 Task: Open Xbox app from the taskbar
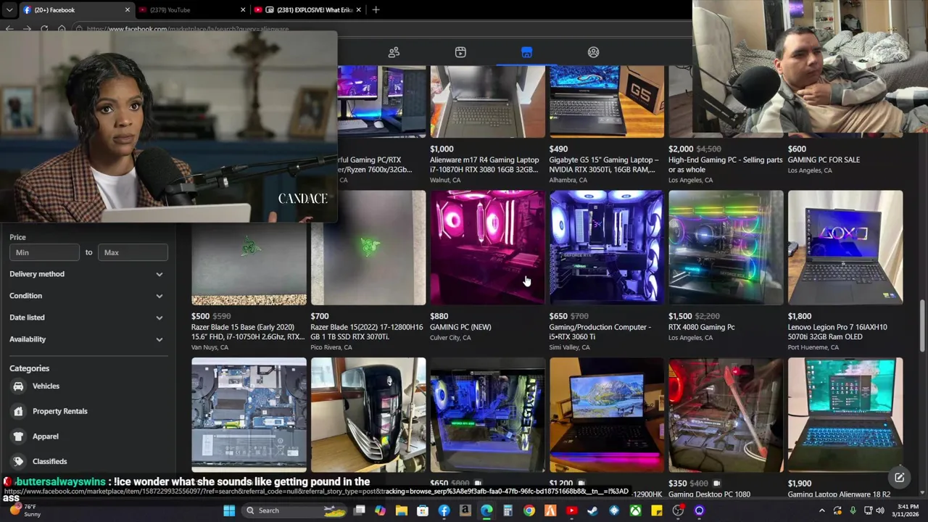tap(635, 510)
